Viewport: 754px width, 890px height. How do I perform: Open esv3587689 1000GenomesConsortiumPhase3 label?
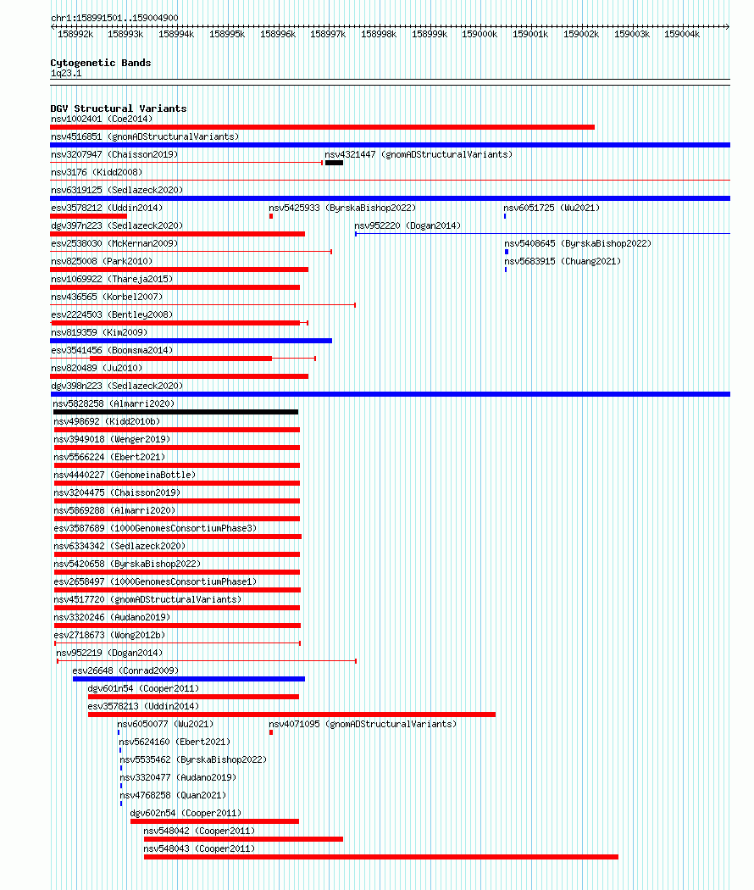155,528
